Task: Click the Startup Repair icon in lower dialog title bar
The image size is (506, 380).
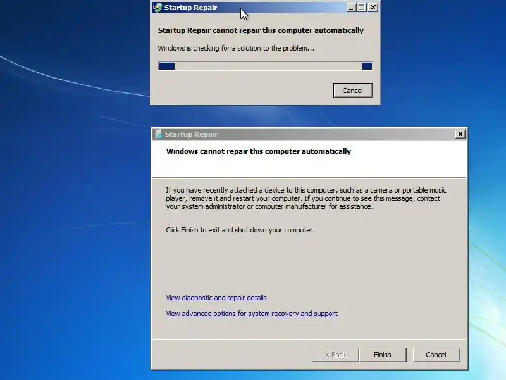Action: [x=158, y=134]
